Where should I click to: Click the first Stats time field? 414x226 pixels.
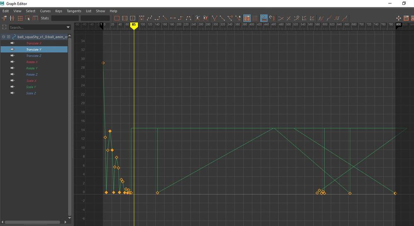[x=65, y=18]
